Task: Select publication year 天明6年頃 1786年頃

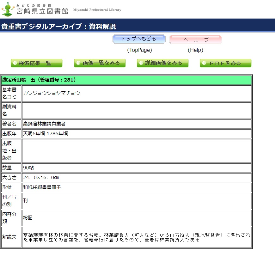Action: (x=46, y=134)
